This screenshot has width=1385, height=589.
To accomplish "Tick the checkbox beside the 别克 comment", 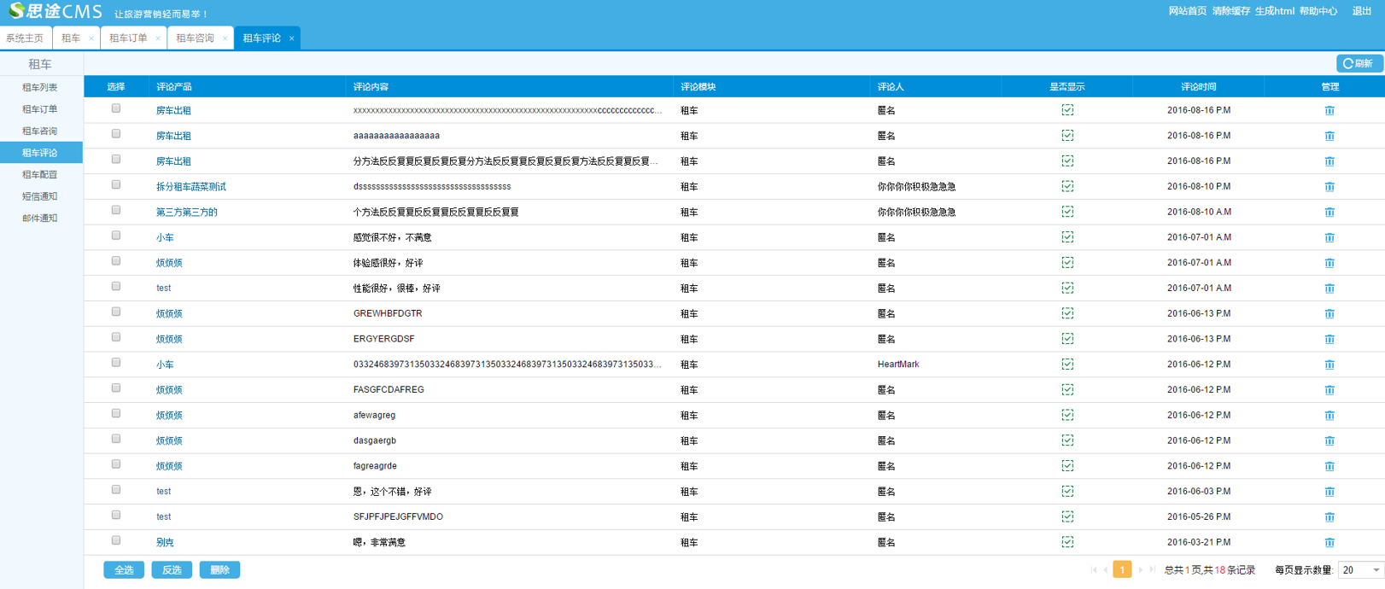I will coord(116,540).
